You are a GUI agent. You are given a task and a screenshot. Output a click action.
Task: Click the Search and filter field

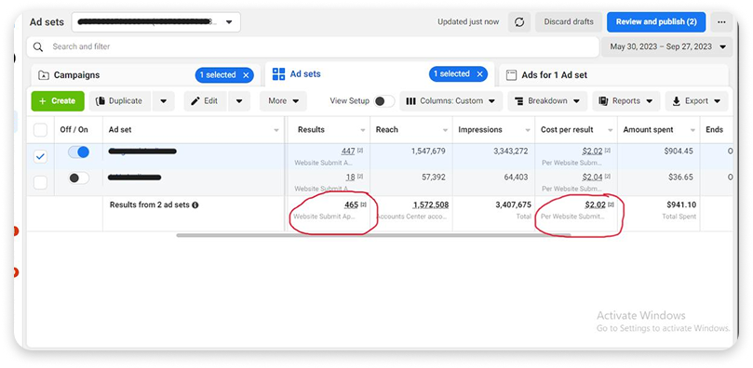point(313,47)
